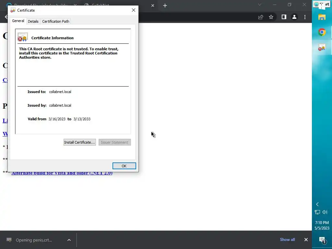Launch File Explorer from the taskbar
The image size is (332, 249).
[322, 17]
